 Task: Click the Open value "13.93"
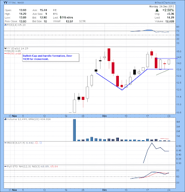[x=23, y=10]
